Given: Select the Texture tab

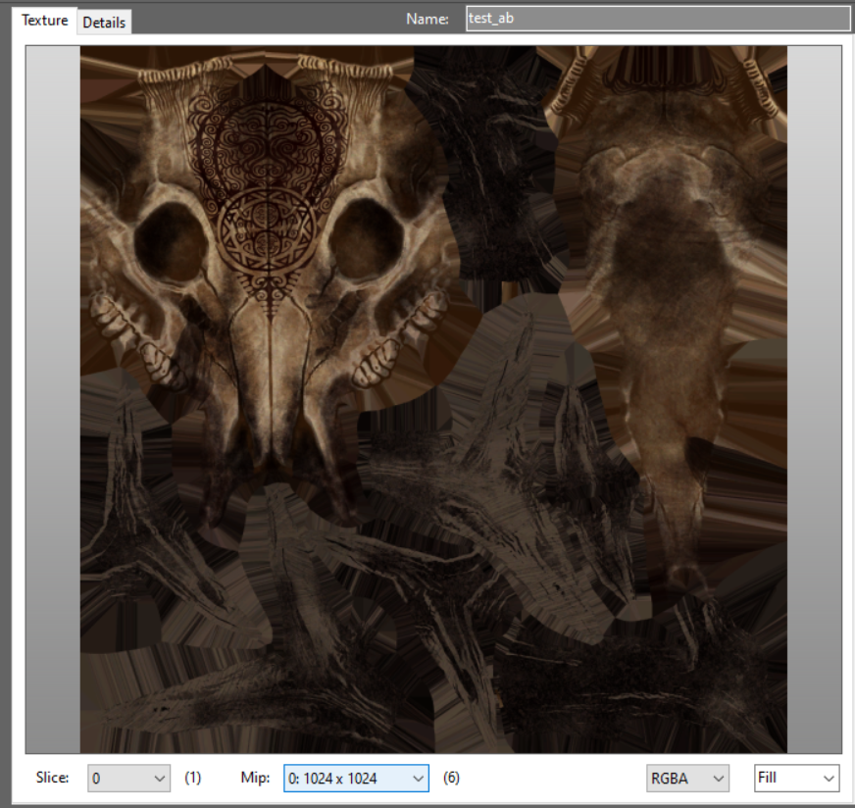Looking at the screenshot, I should pos(45,21).
